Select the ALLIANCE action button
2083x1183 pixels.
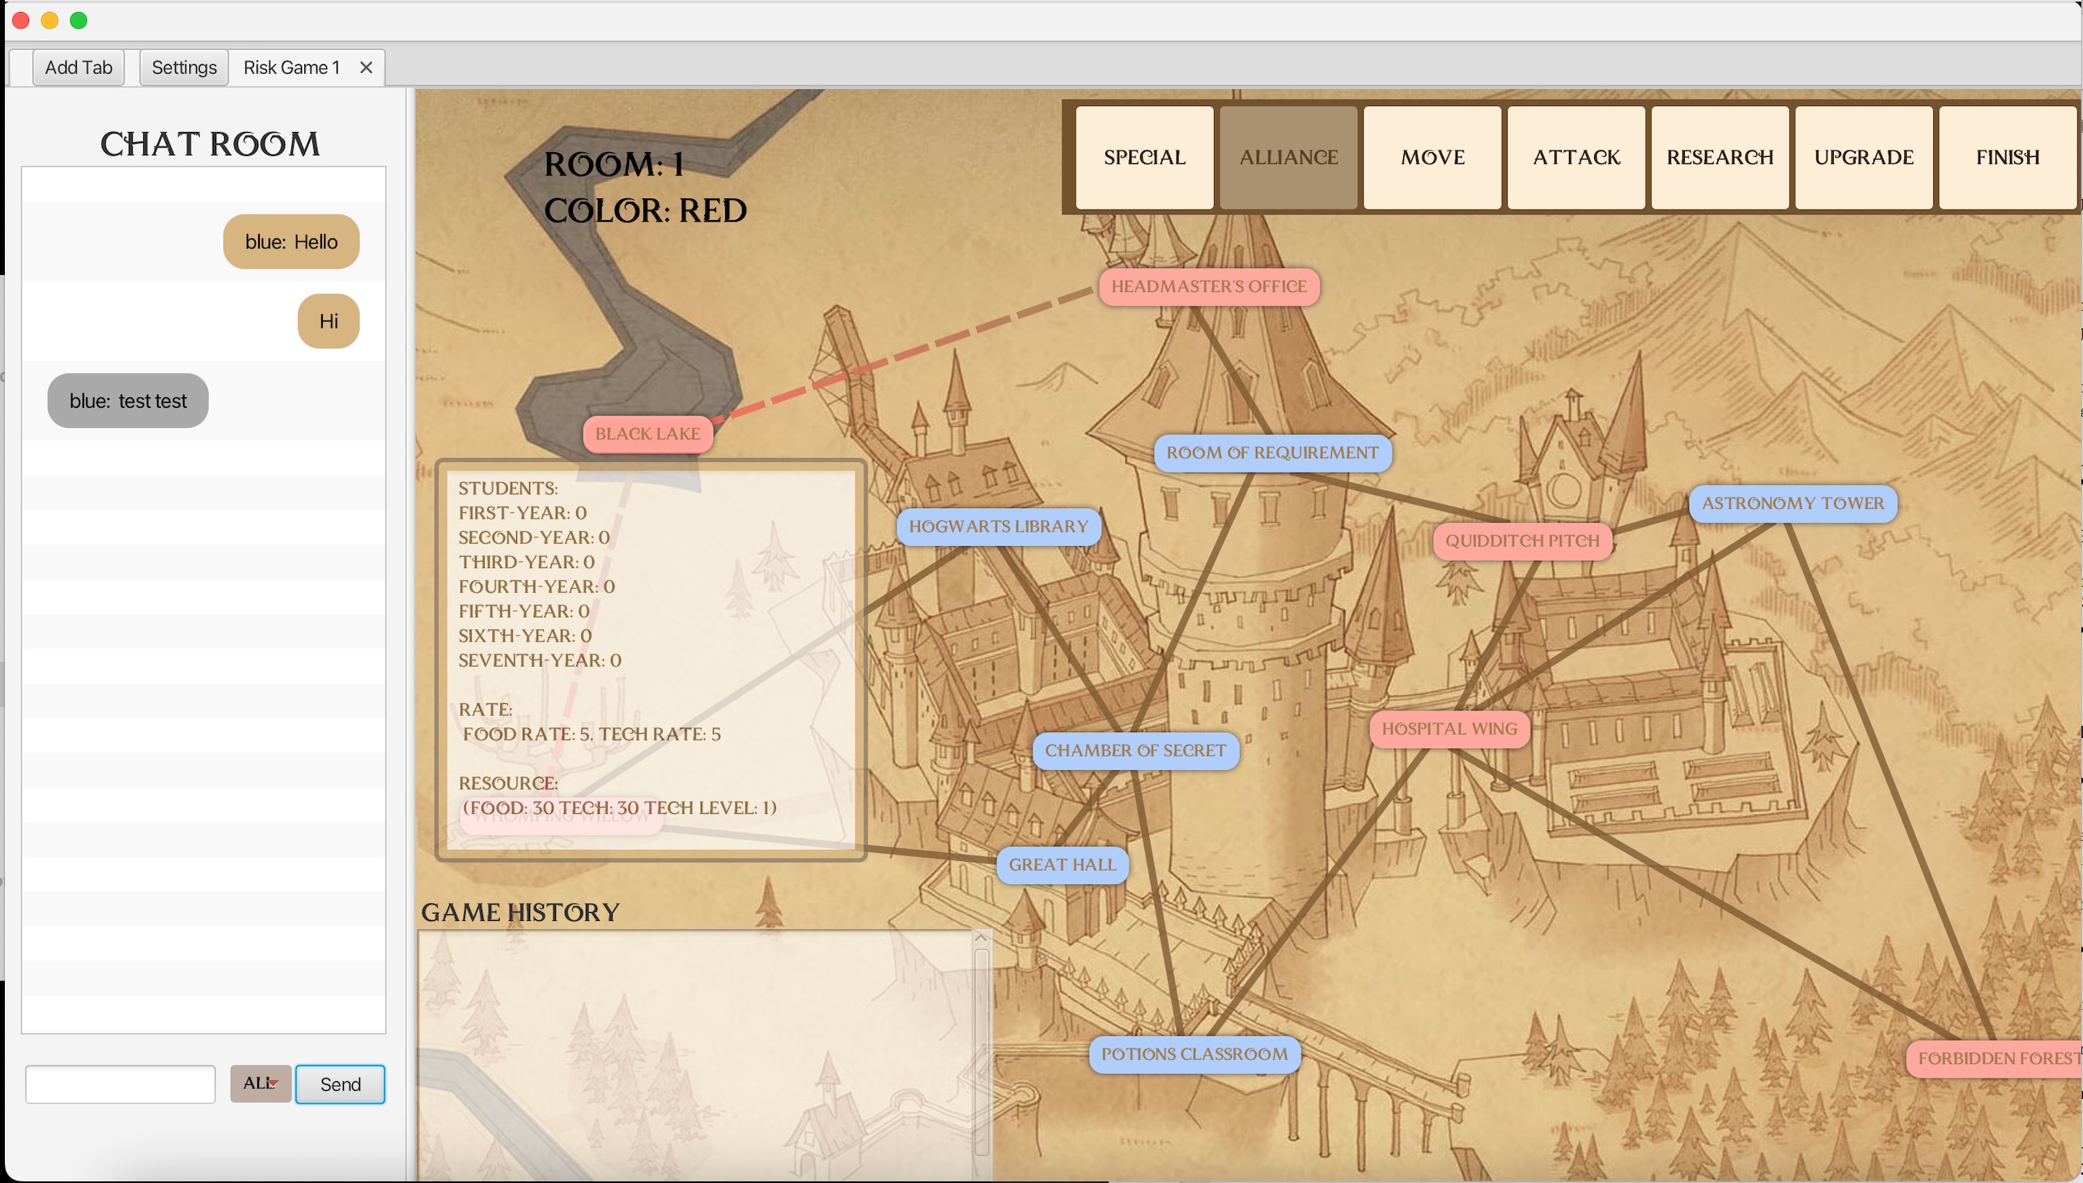[x=1288, y=158]
